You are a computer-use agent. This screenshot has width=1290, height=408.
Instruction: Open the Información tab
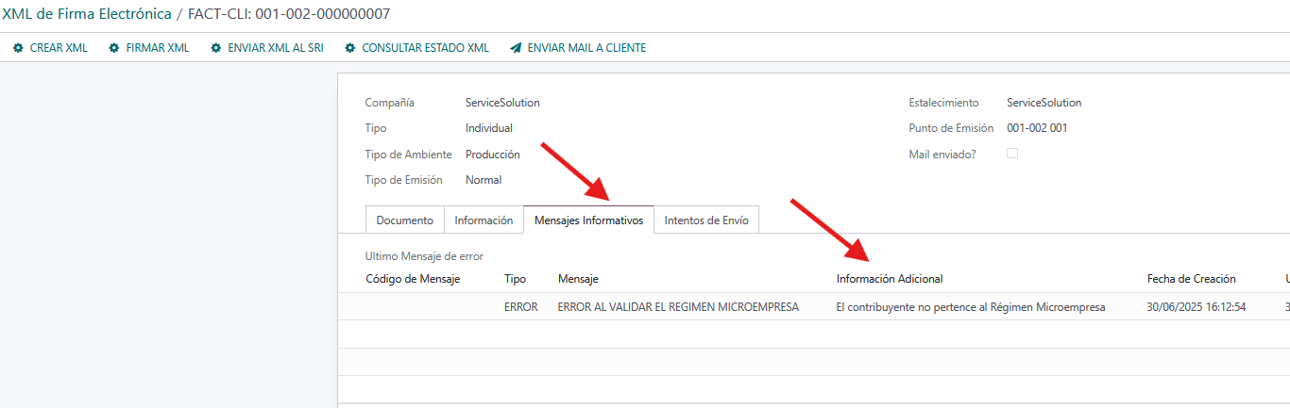pyautogui.click(x=484, y=220)
